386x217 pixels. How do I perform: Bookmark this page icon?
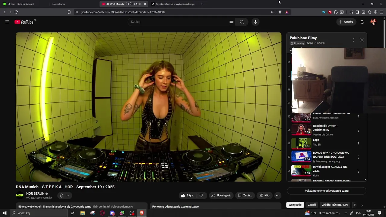click(x=69, y=12)
